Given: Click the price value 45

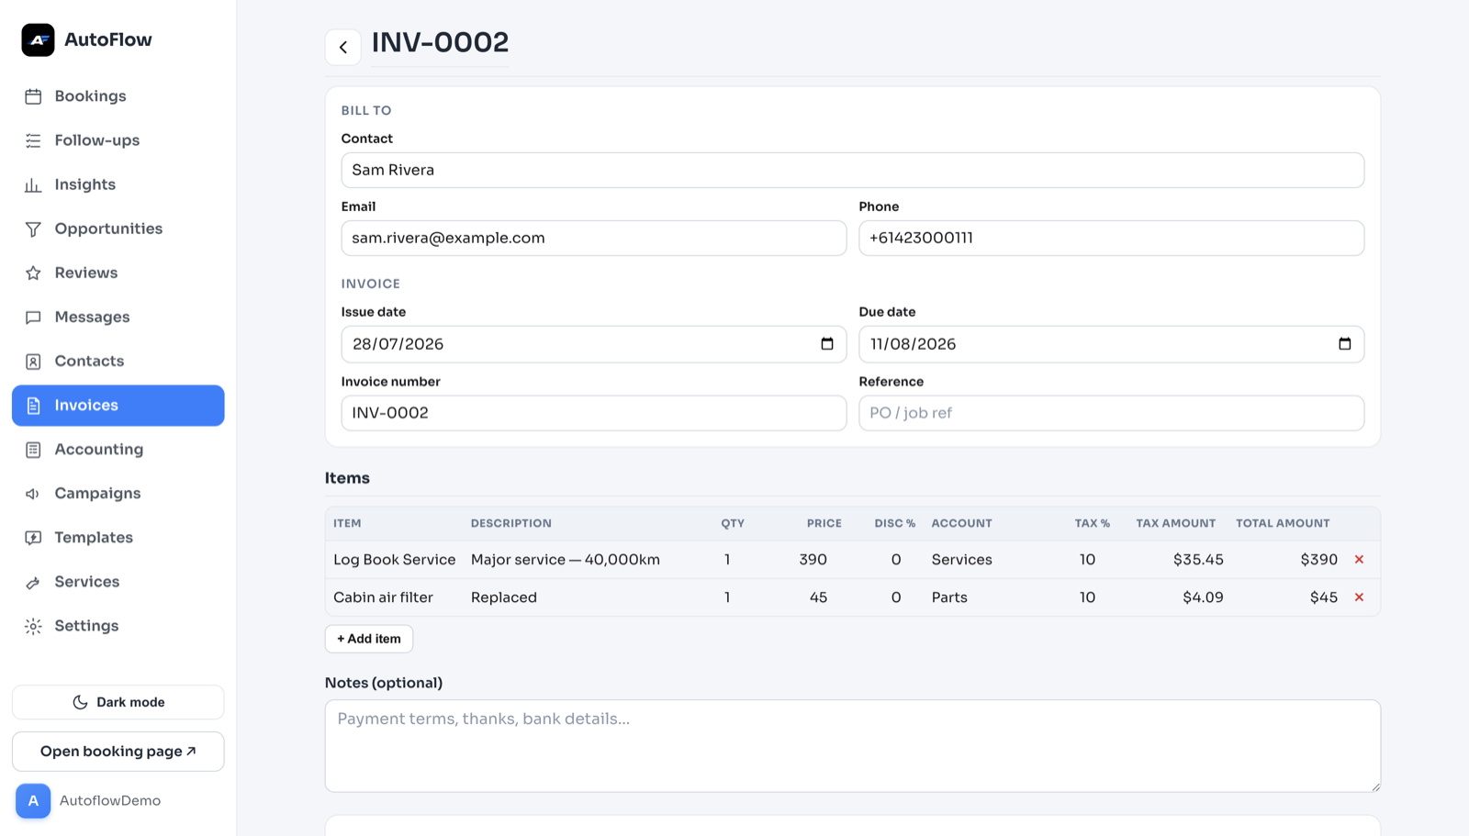Looking at the screenshot, I should tap(818, 597).
